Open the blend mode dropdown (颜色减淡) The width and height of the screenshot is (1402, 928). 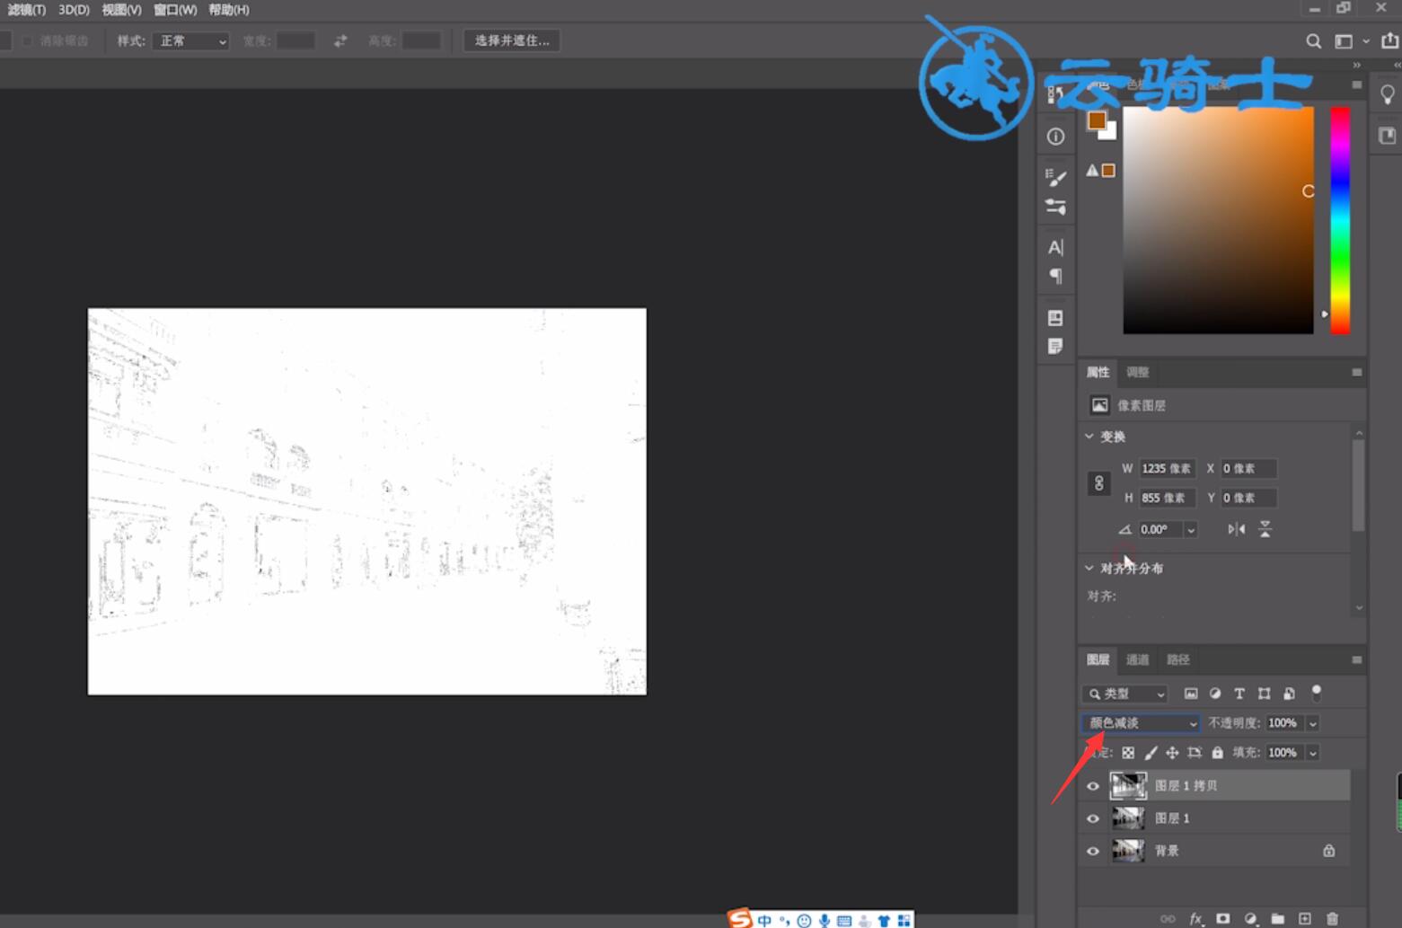[1141, 723]
